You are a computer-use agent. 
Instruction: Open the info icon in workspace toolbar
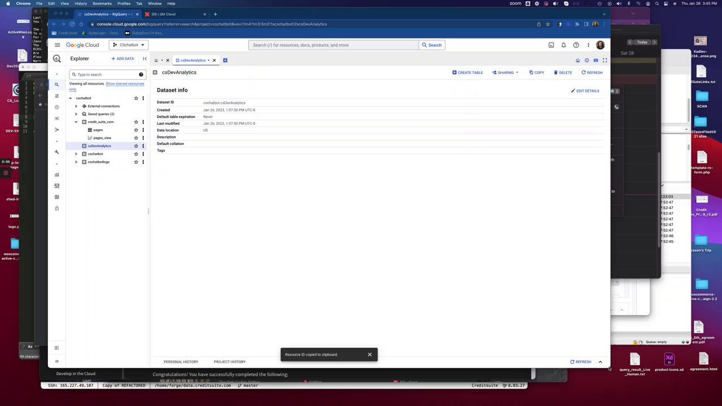587,60
